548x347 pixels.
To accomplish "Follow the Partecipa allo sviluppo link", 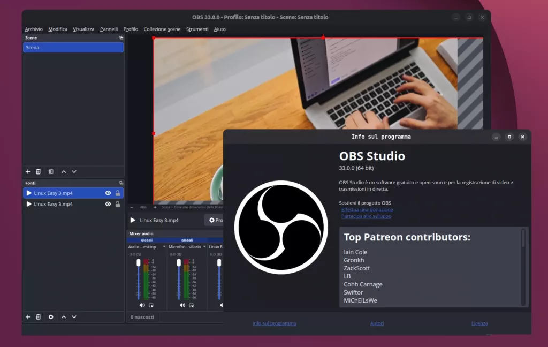I will pyautogui.click(x=366, y=216).
